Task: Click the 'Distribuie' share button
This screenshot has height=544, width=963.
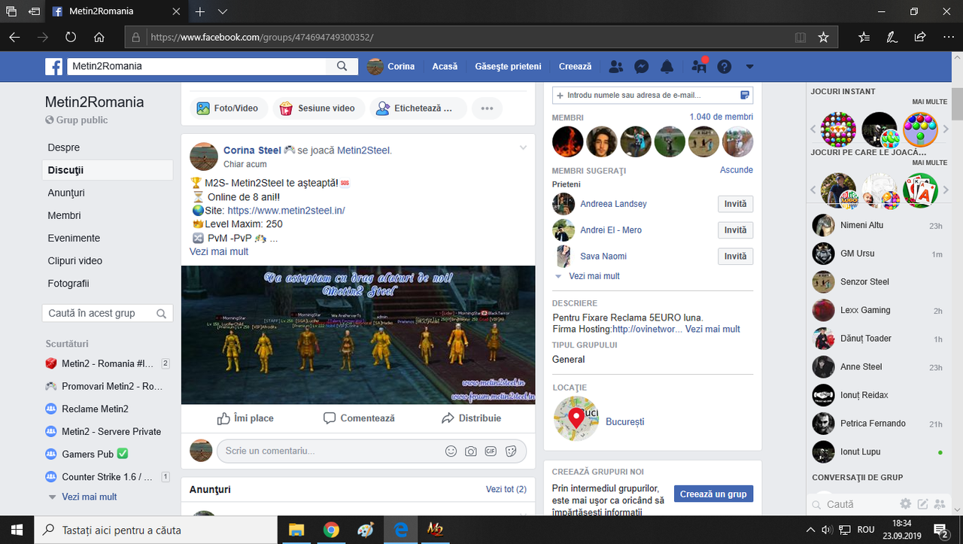Action: 471,418
